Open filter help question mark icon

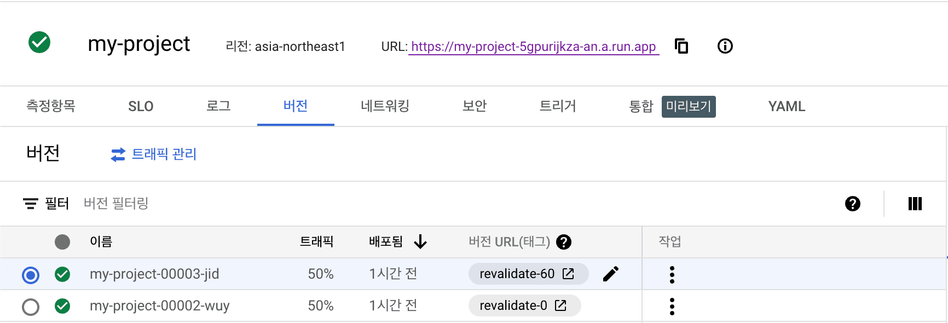[852, 204]
